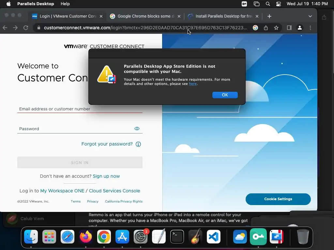Close the VMware Customer Connect tab

101,16
